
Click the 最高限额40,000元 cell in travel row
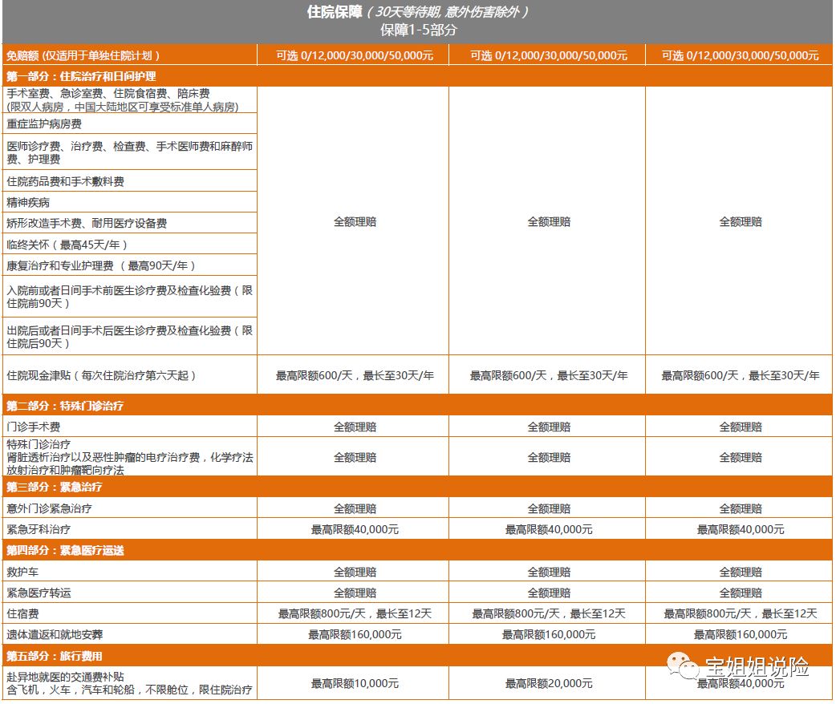(741, 683)
